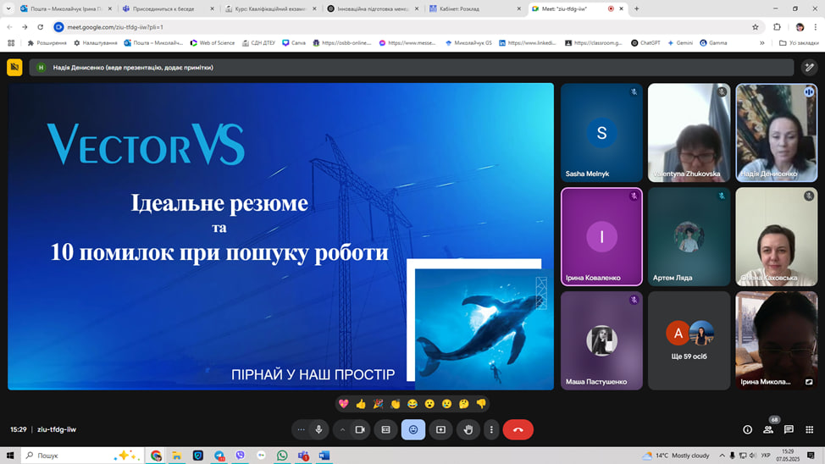Open the Windows Start menu
825x464 pixels.
(x=10, y=456)
